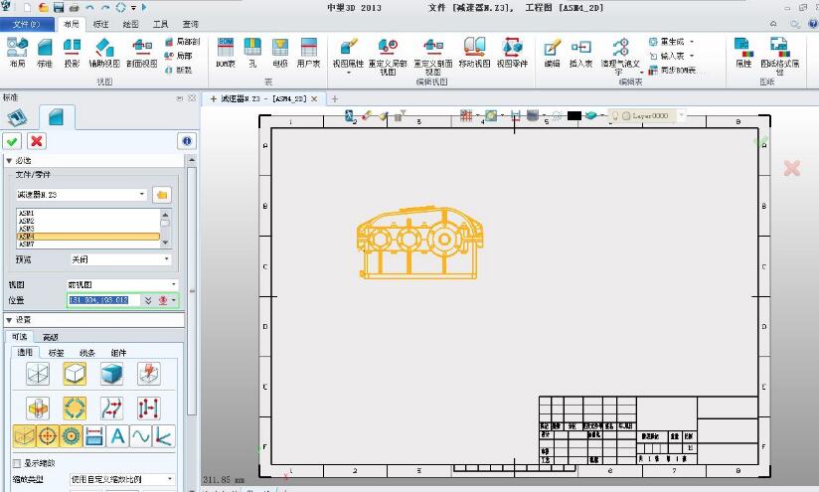819x492 pixels.
Task: Toggle hidden-line cube display mode
Action: [x=75, y=374]
